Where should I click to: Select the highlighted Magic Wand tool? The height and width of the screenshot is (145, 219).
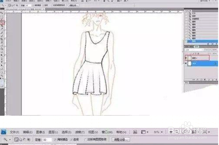[x=2, y=23]
